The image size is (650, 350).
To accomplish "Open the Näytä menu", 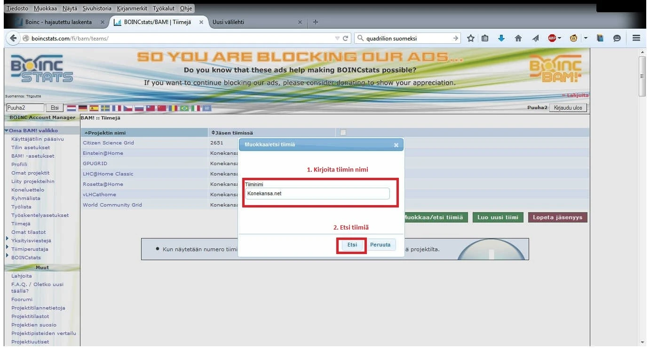I will pos(69,8).
